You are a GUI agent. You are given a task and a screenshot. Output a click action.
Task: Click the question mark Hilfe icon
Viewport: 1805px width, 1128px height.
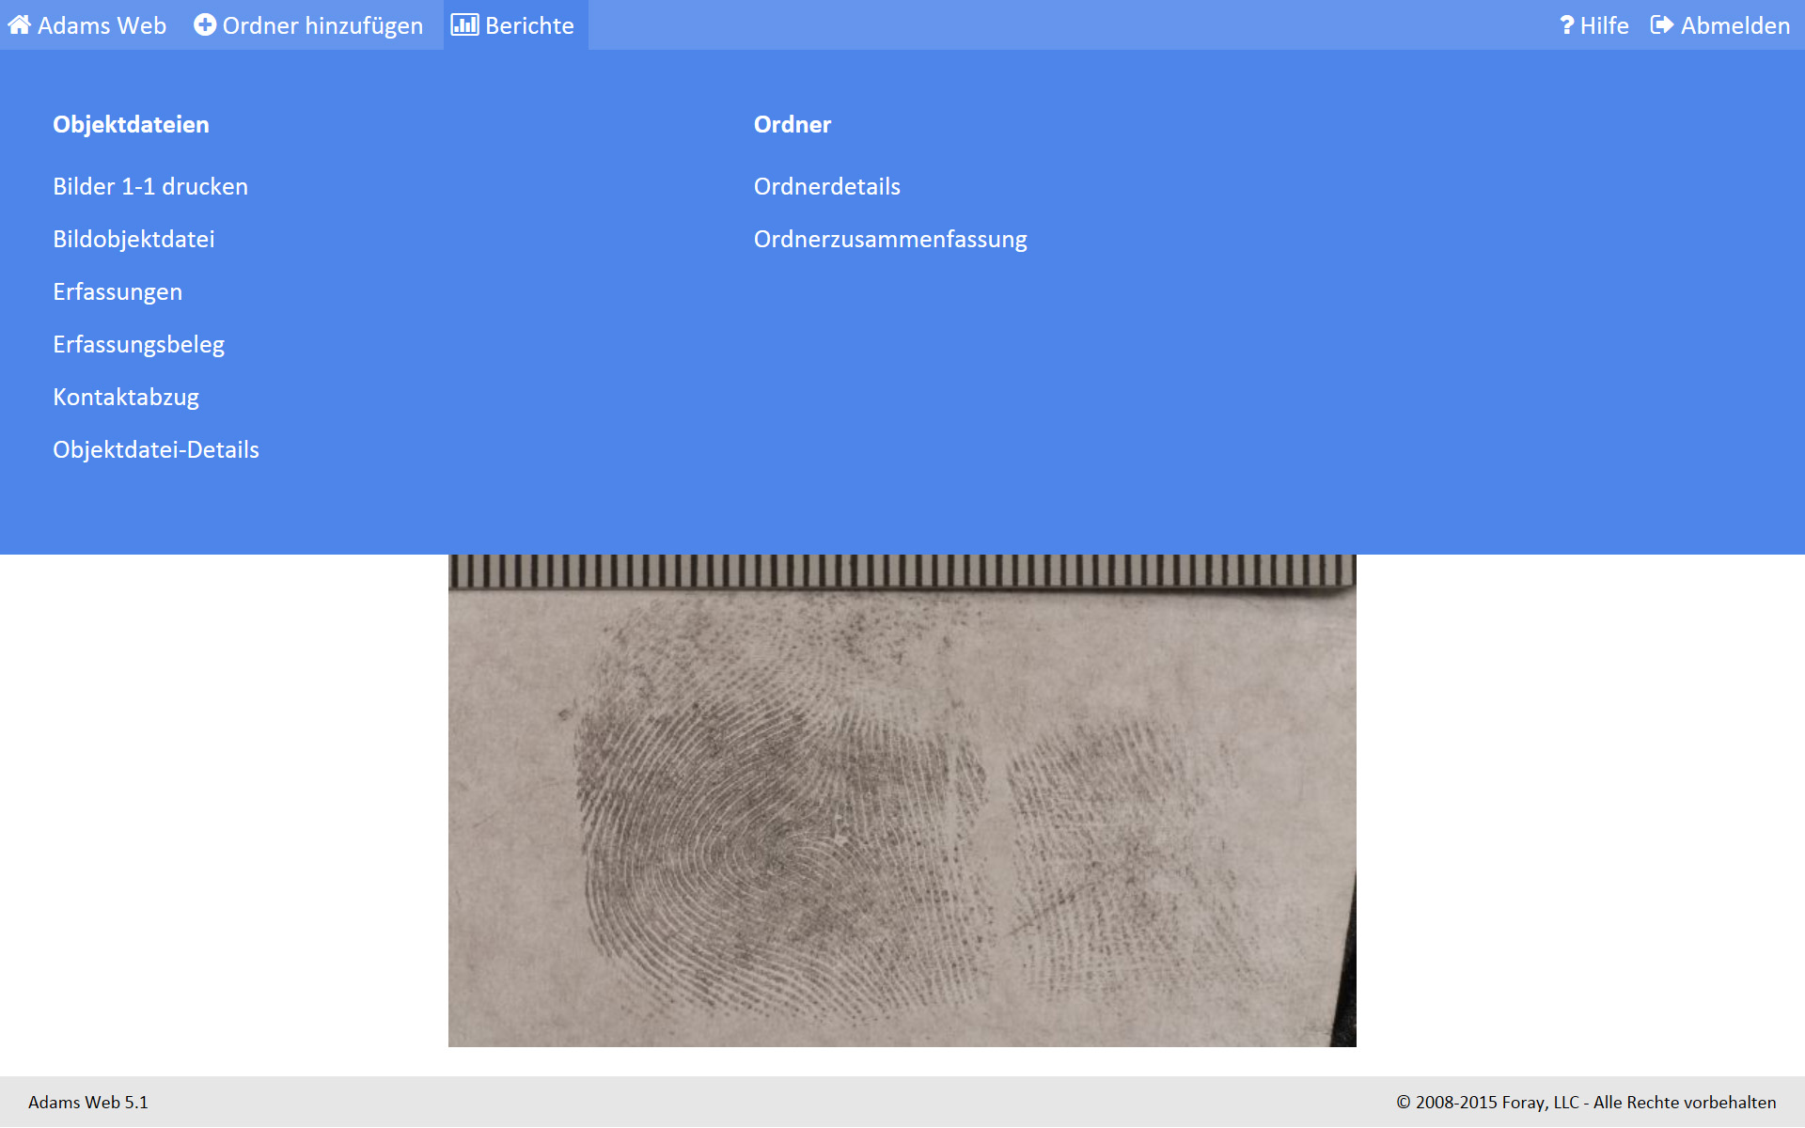[1566, 25]
